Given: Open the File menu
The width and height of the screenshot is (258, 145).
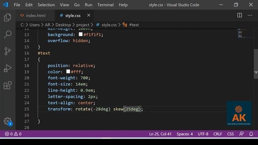Looking at the screenshot, I should point(17,5).
